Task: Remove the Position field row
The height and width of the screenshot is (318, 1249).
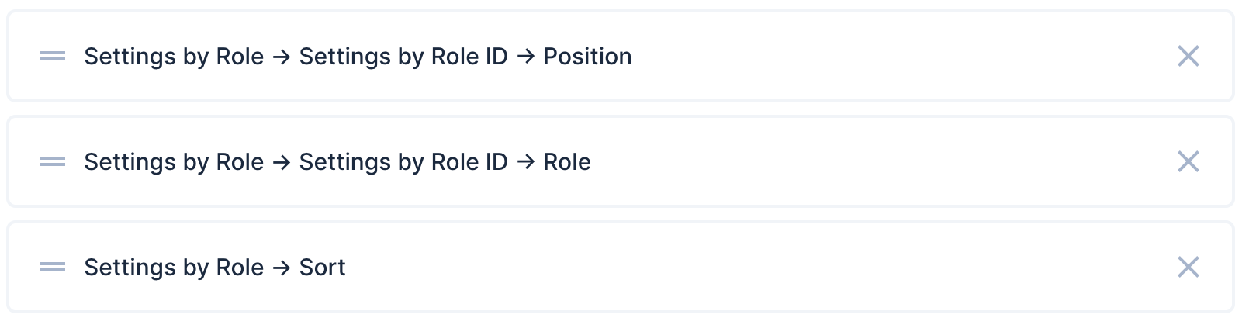Action: (x=1188, y=56)
